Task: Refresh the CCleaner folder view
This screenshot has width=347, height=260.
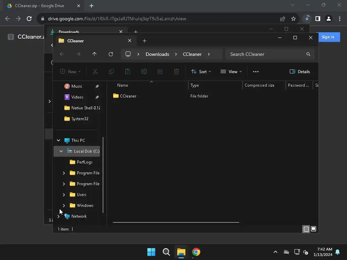Action: (111, 54)
